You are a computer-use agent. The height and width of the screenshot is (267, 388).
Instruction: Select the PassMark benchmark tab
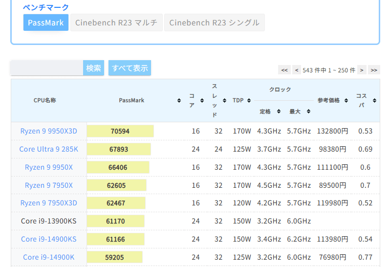(x=46, y=22)
